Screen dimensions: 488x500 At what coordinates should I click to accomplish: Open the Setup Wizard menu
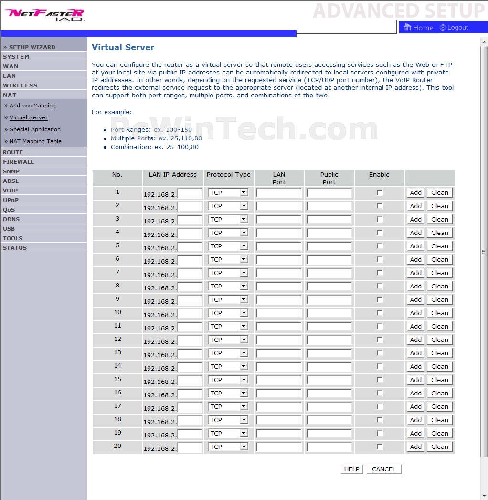[x=32, y=47]
